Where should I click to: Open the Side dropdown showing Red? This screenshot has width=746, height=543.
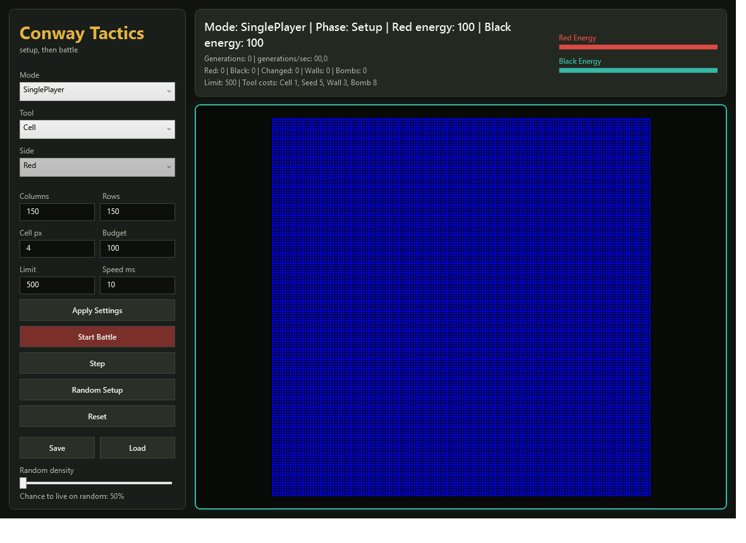click(x=97, y=167)
